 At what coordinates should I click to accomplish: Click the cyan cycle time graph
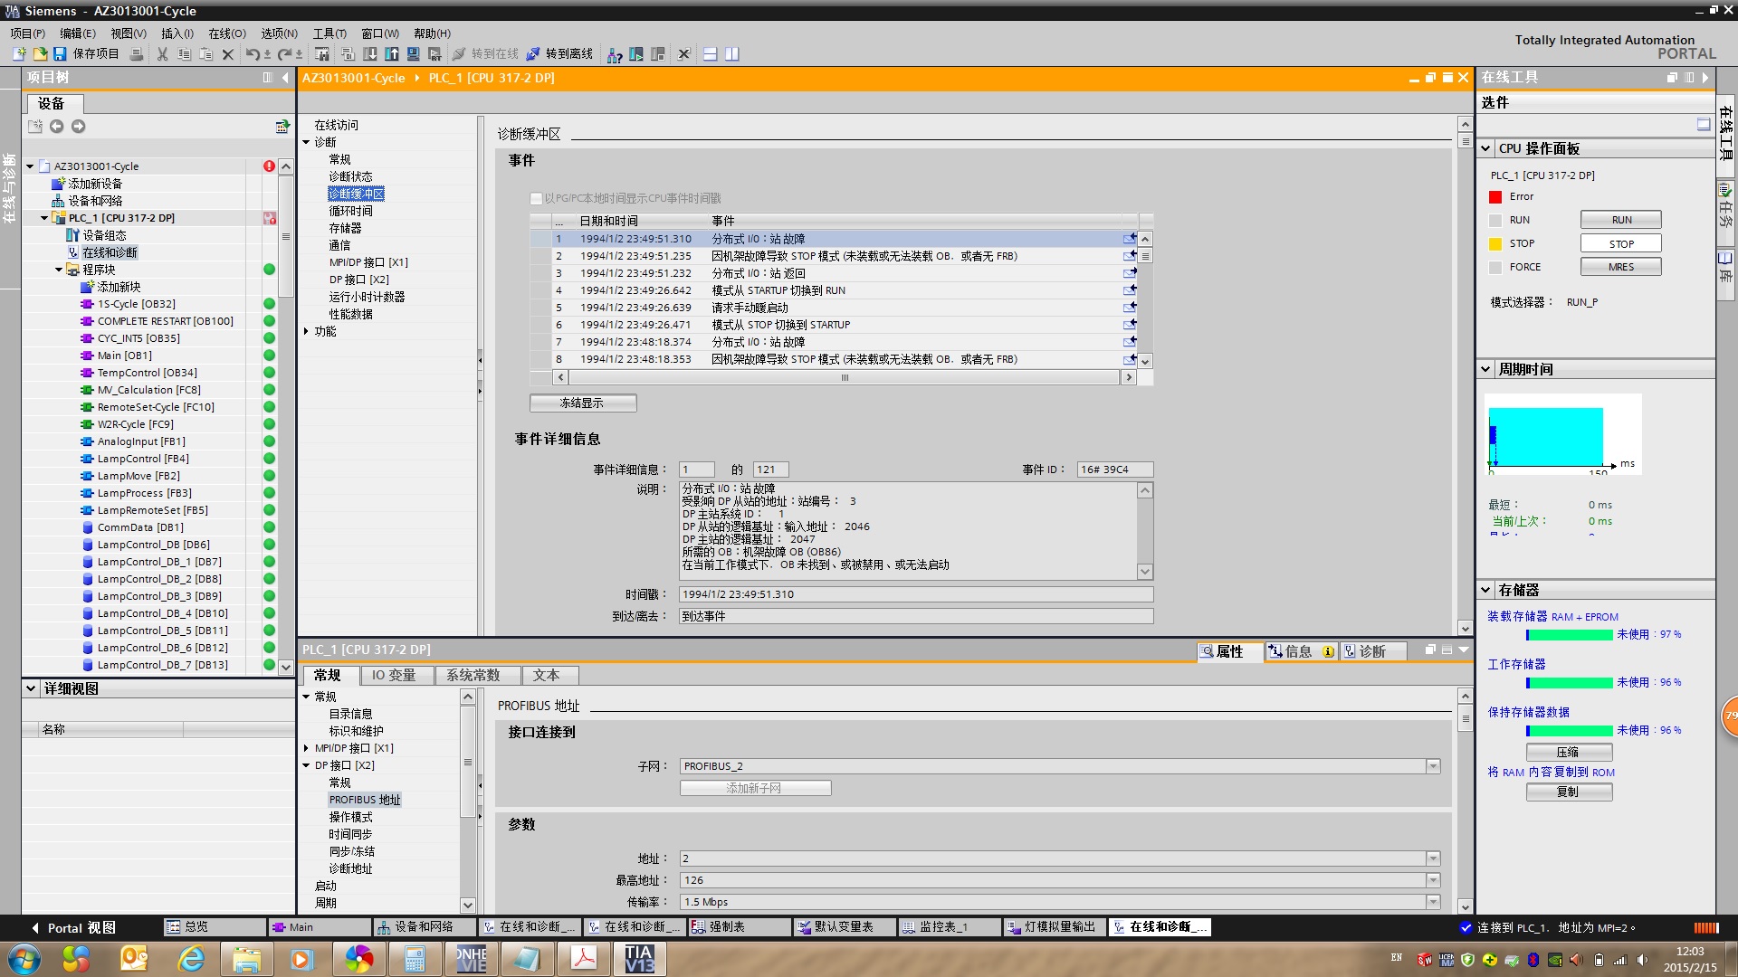pos(1546,436)
